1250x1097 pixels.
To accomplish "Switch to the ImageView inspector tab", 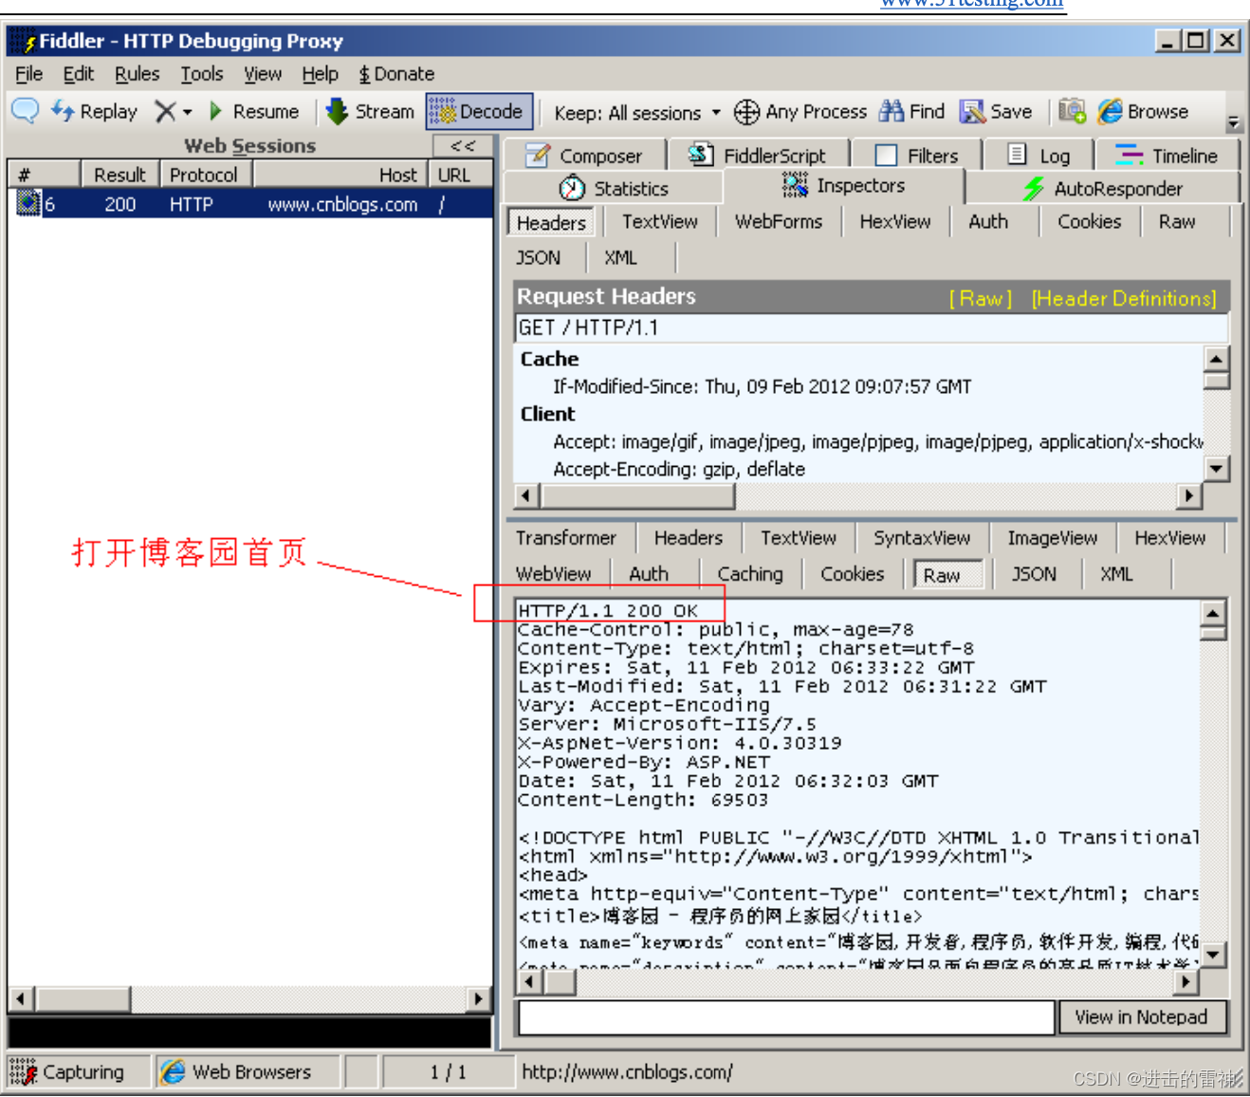I will click(x=1051, y=538).
